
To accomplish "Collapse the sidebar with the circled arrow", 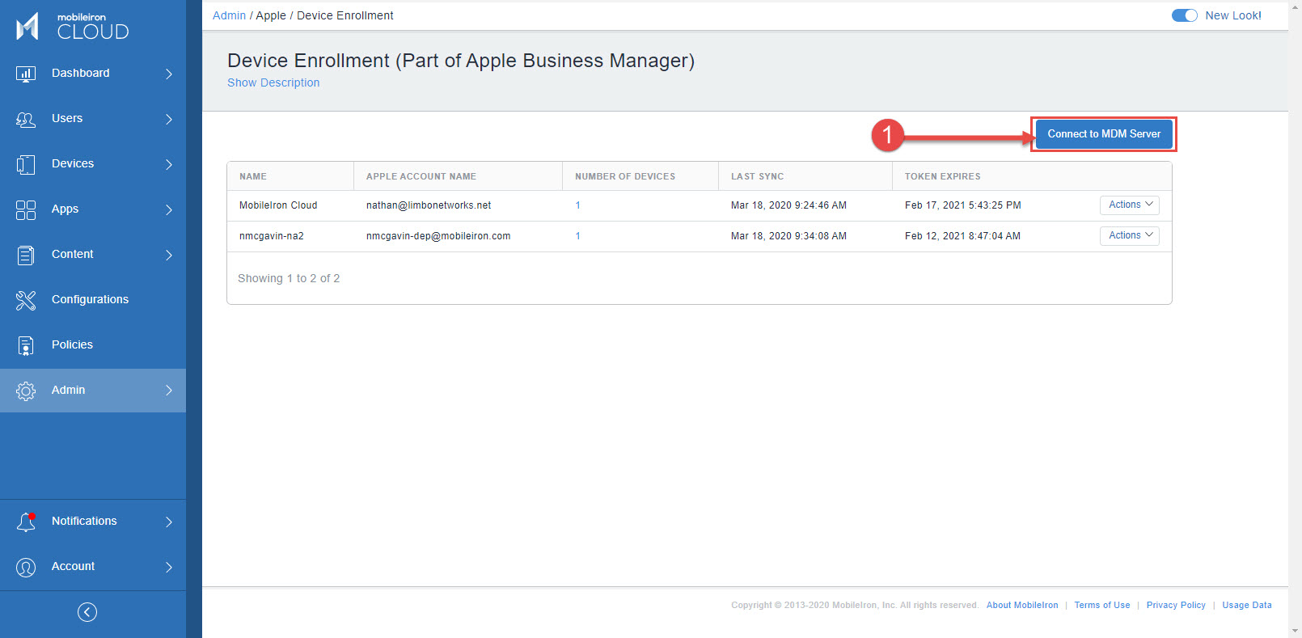I will [x=87, y=612].
